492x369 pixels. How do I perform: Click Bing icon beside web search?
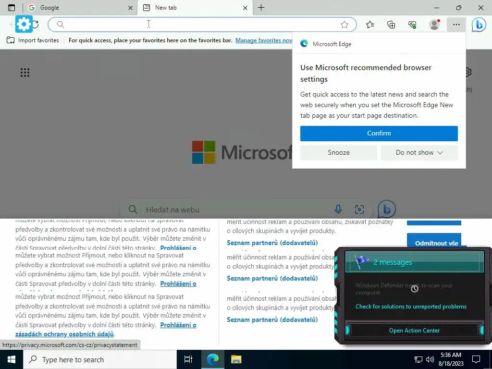(x=386, y=209)
